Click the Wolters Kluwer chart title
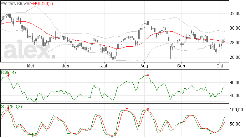 [x=16, y=4]
